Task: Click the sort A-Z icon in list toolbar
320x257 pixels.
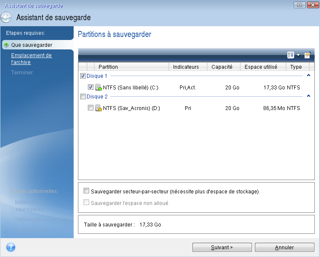Action: coord(291,55)
